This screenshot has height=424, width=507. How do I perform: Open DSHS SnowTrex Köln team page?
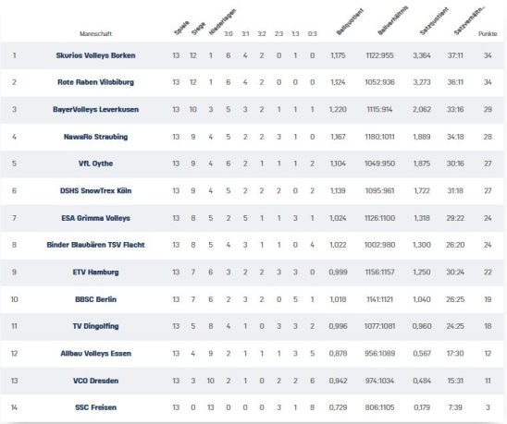(x=95, y=191)
